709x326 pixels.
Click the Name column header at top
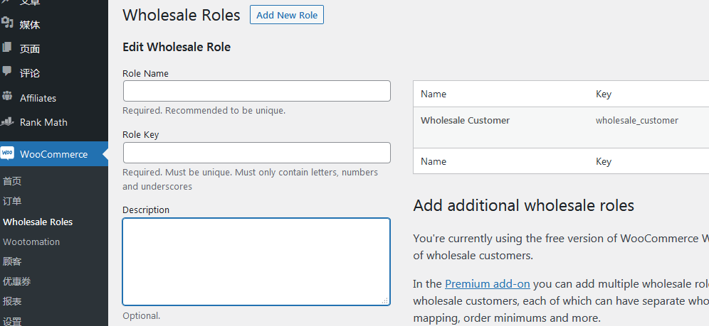(434, 94)
